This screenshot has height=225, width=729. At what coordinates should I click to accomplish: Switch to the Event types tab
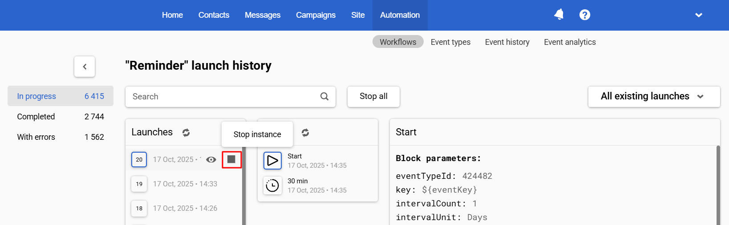pos(450,42)
